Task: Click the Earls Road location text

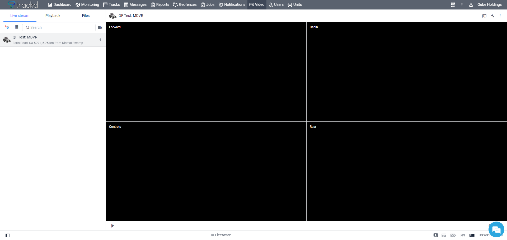Action: click(48, 43)
